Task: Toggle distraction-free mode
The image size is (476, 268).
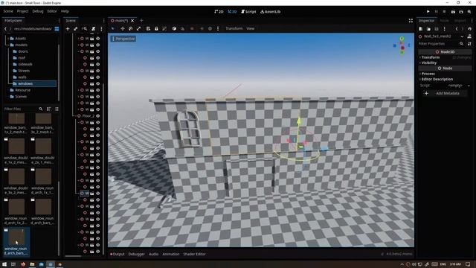Action: pyautogui.click(x=411, y=21)
